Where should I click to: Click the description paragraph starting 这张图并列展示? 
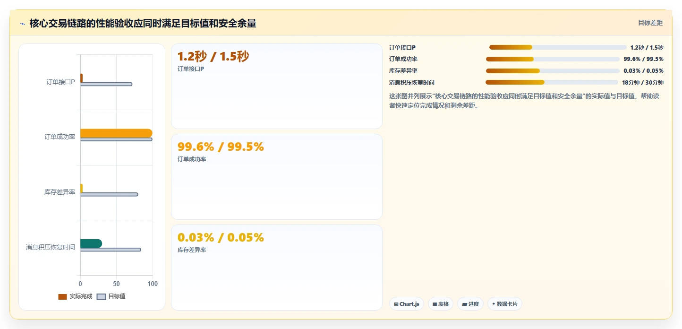pos(524,101)
